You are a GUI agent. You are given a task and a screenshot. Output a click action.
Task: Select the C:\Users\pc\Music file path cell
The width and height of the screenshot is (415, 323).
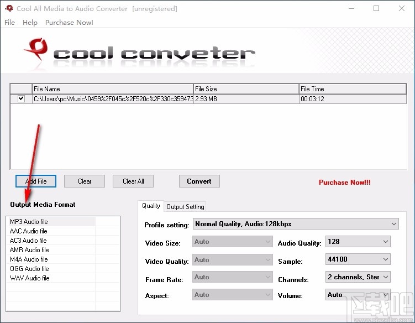pyautogui.click(x=113, y=99)
